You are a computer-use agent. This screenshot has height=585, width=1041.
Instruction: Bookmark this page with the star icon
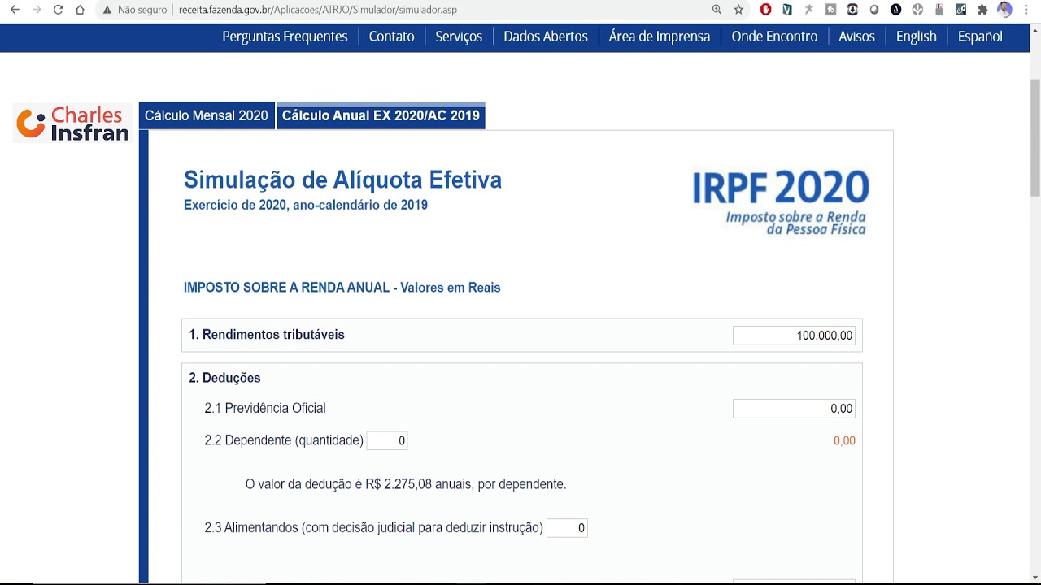coord(738,10)
